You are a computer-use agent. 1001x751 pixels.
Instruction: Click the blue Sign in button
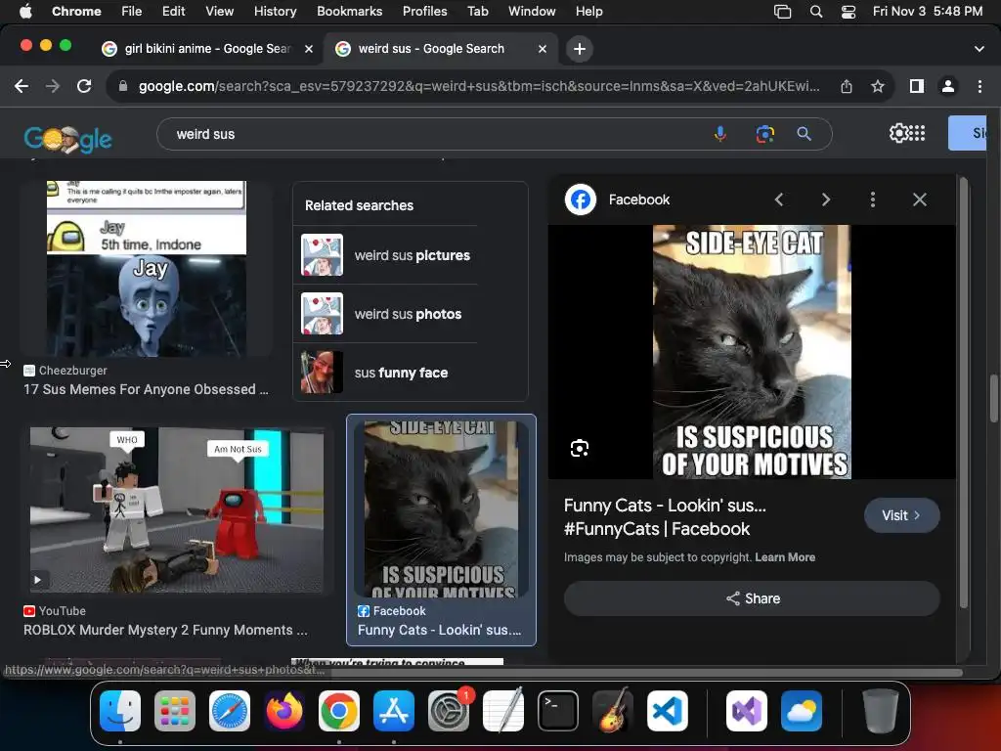(967, 133)
